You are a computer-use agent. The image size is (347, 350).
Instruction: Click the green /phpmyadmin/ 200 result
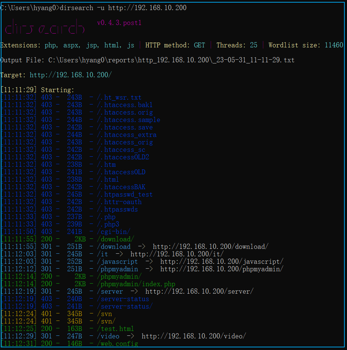coord(119,276)
